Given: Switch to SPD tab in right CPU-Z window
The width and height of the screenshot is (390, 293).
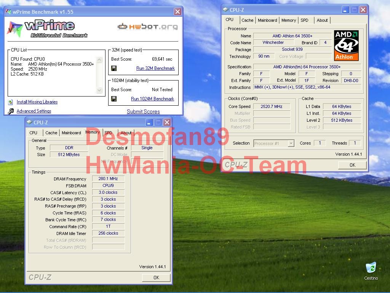Looking at the screenshot, I should click(x=304, y=21).
